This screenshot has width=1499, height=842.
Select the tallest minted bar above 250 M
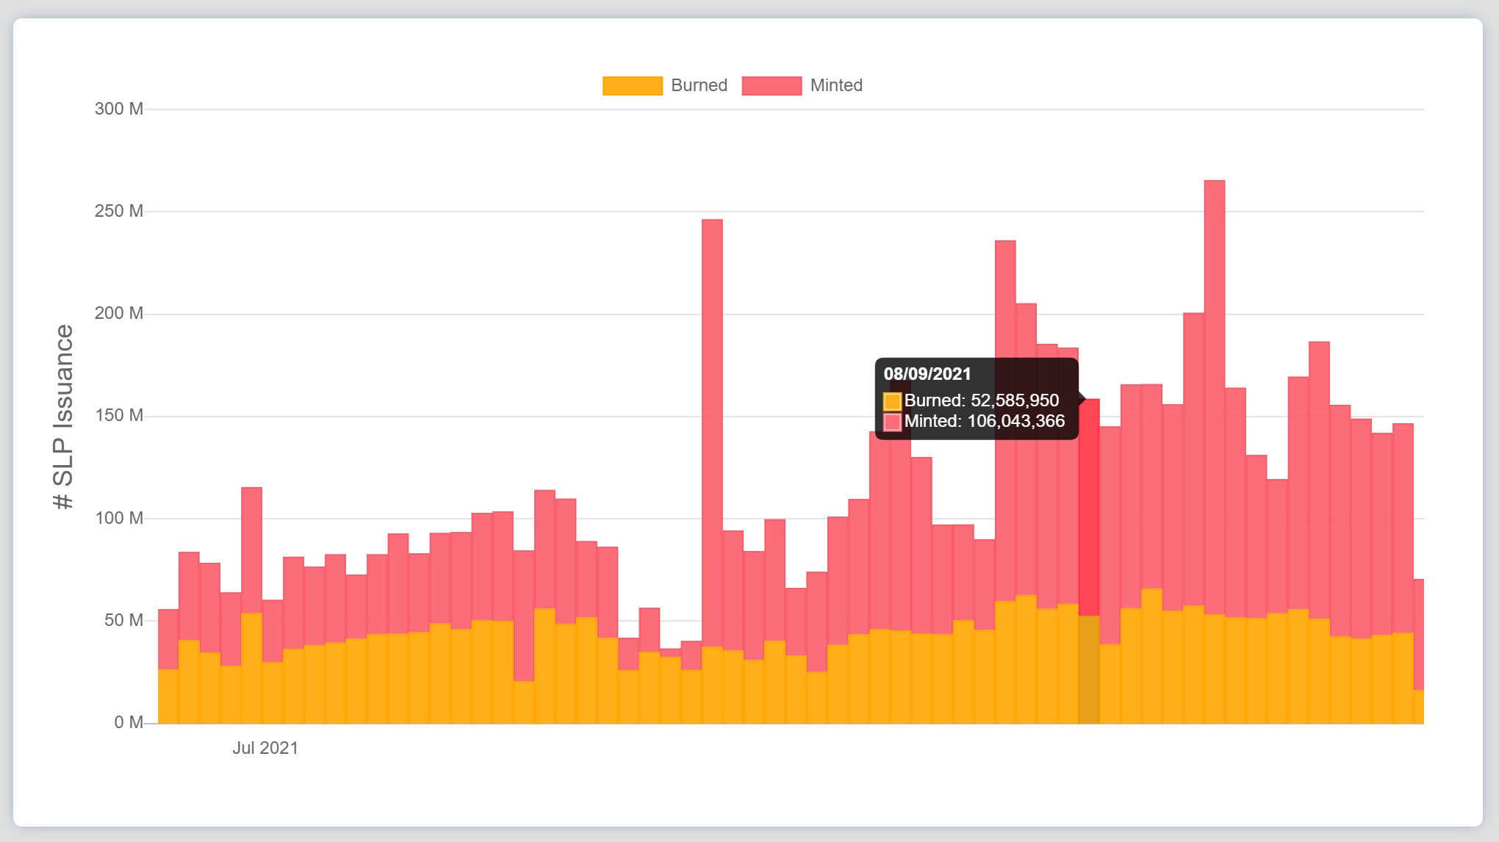click(1215, 397)
